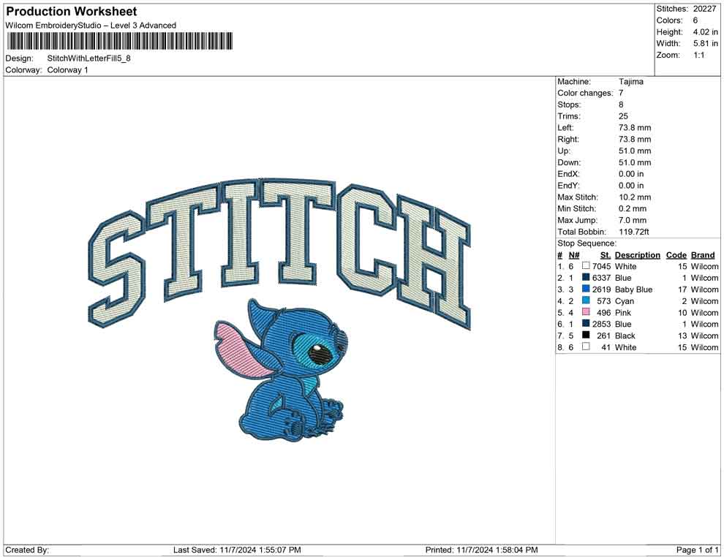Select the Pink 496 color swatch
The width and height of the screenshot is (724, 557).
[586, 312]
